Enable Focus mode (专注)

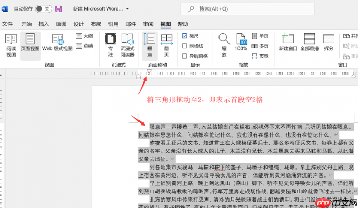(x=111, y=45)
